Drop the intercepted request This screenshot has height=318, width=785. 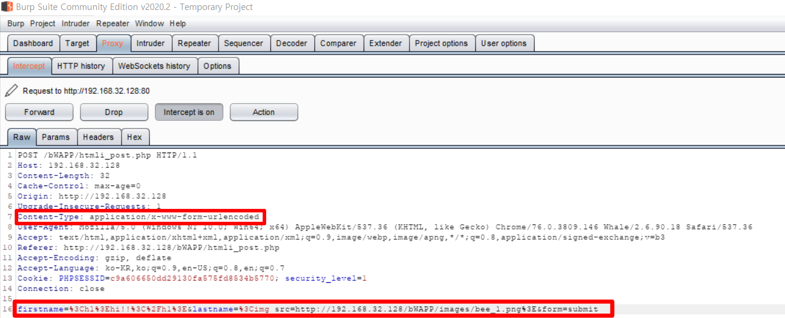tap(114, 112)
